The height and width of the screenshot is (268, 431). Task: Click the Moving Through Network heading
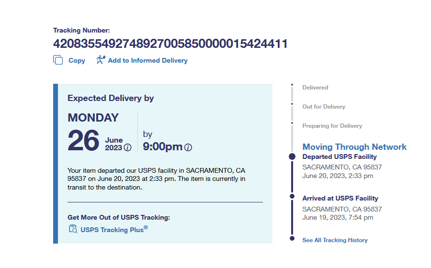point(354,147)
